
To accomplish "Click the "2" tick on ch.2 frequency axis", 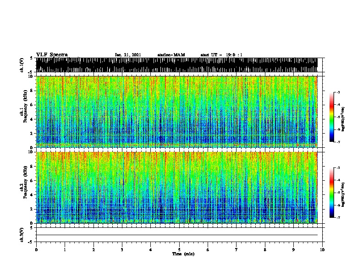I will (x=32, y=209).
